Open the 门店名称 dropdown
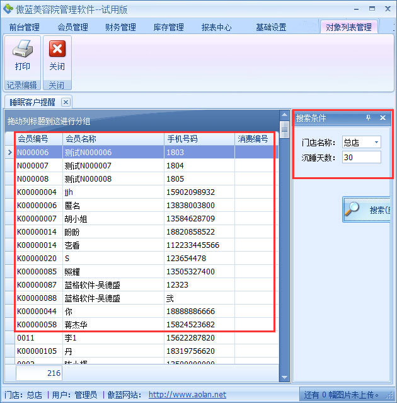397x403 pixels. (x=376, y=142)
